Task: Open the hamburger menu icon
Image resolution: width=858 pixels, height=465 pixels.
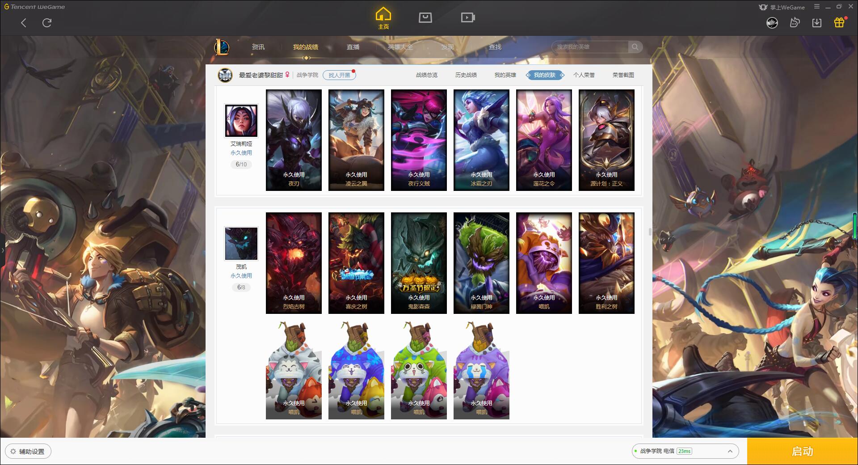Action: (x=817, y=7)
